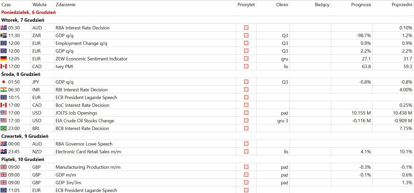Click the South African flag next to ZAR
Screen dimensions: 414x193
click(x=4, y=35)
